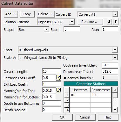
Task: Select the Manning's n for Bottom field
Action: [x=49, y=97]
